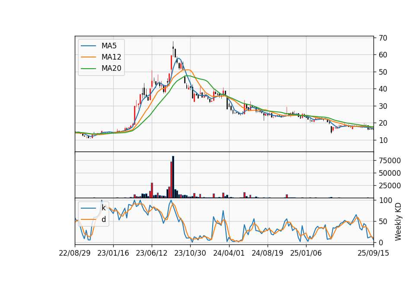Click the 30 price axis label
This screenshot has height=298, width=415.
click(383, 106)
